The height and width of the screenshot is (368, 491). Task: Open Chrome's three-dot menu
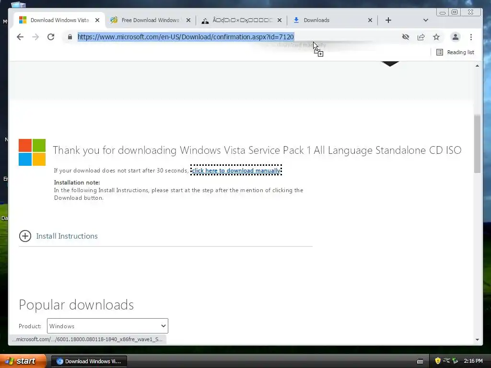[x=471, y=37]
